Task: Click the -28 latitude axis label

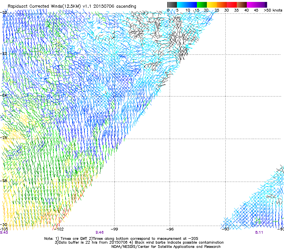Action: [3, 181]
